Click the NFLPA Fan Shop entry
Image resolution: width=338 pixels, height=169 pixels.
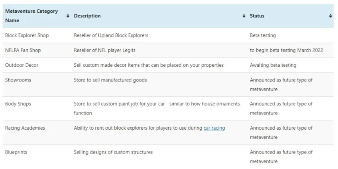point(23,51)
